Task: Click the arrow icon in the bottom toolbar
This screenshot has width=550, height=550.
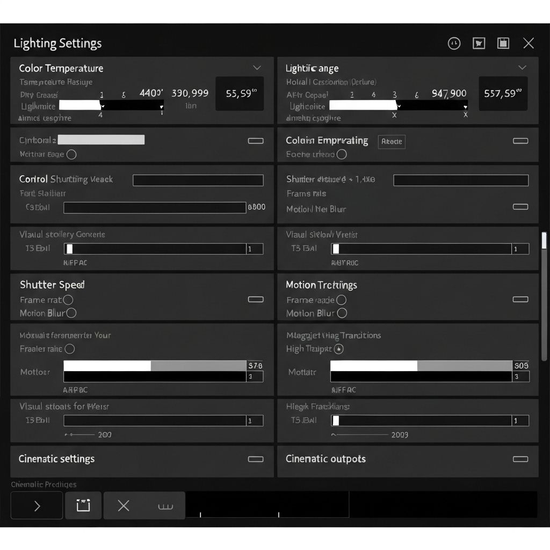Action: click(x=37, y=505)
